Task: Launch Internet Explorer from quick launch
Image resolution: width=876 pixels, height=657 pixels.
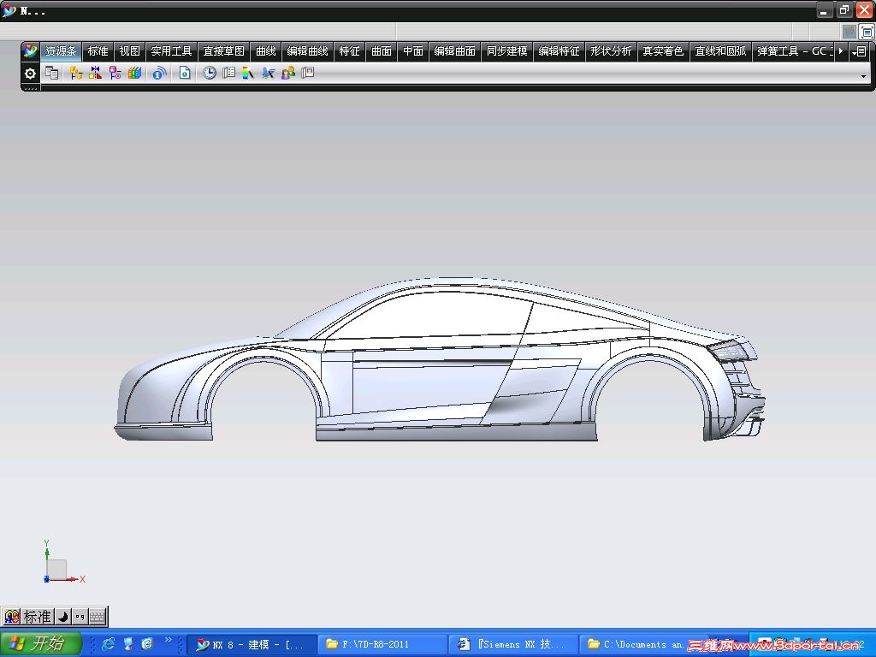Action: click(x=109, y=644)
